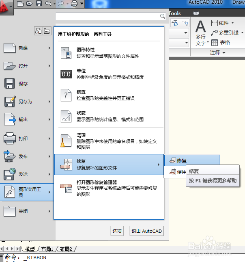
Task: Open the 多行文字 dropdown arrow
Action: click(208, 42)
